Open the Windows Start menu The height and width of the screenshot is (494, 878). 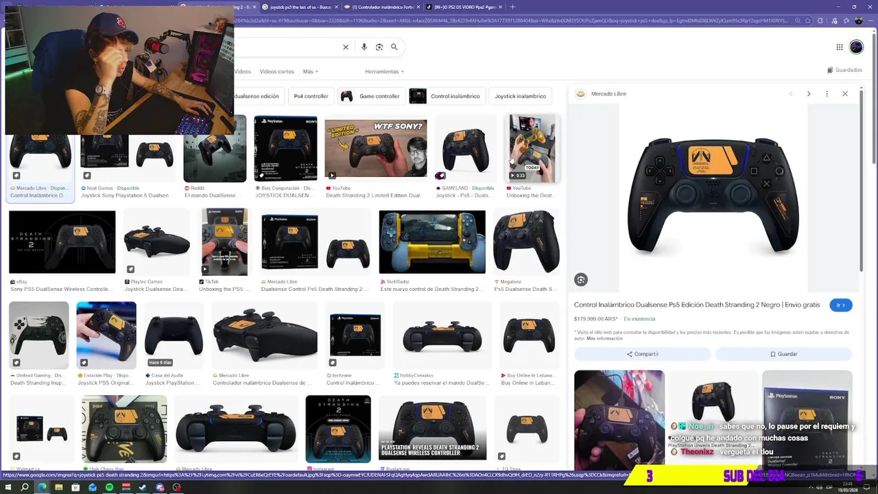8,487
